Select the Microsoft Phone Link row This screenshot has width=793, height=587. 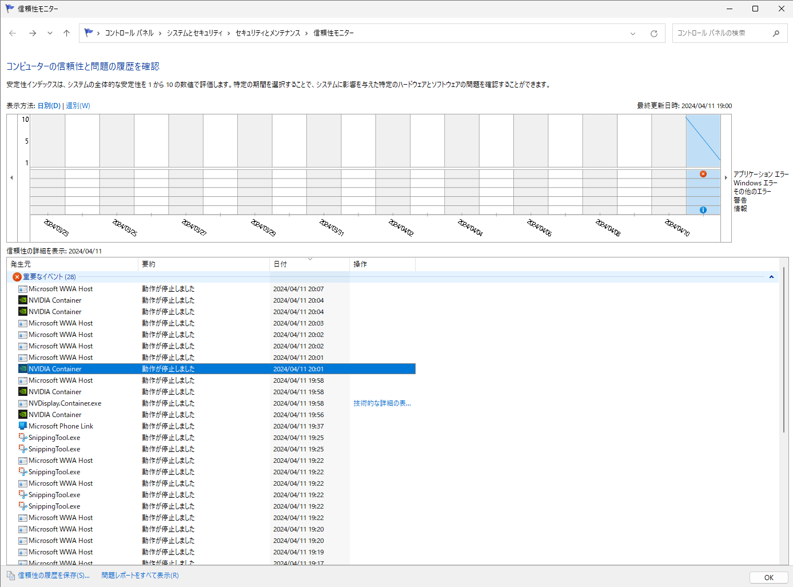point(216,426)
